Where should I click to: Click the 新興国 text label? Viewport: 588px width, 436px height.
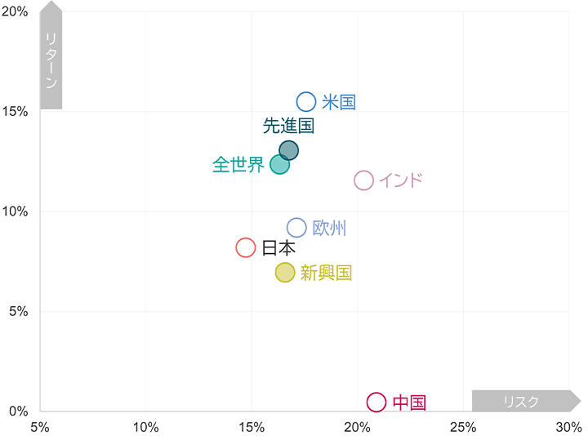[x=326, y=273]
